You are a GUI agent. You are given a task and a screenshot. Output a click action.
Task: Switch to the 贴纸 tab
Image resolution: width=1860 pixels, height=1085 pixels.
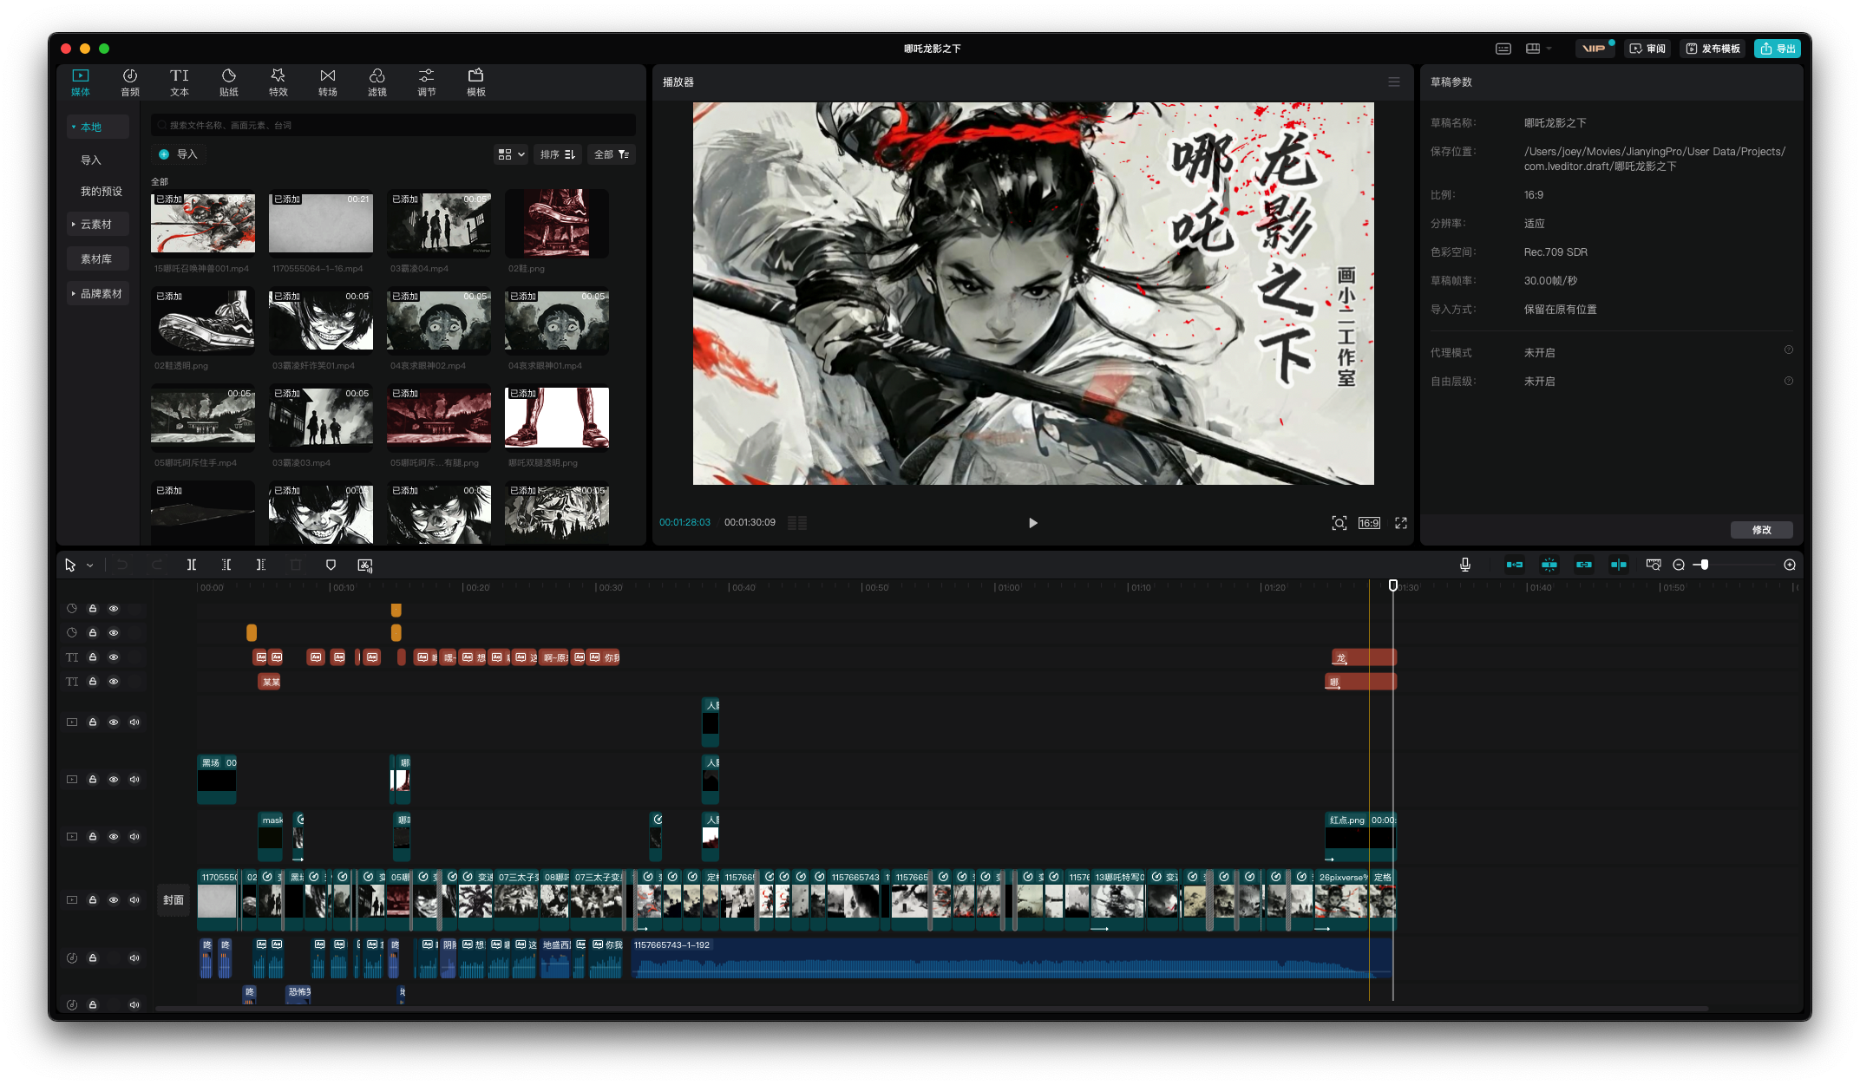coord(229,82)
